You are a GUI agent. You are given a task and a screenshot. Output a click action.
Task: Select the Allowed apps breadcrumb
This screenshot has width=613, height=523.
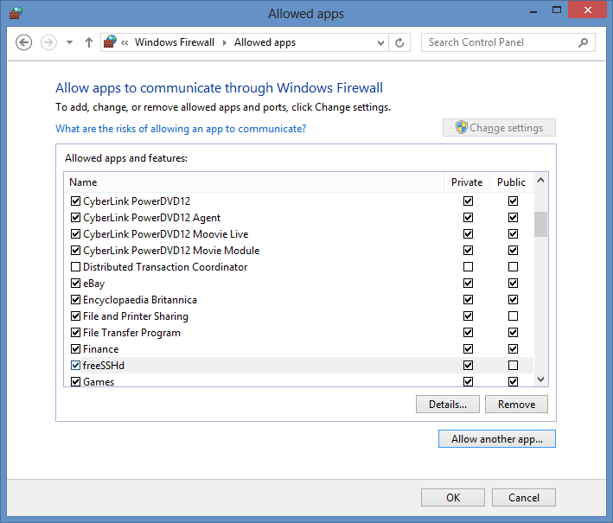coord(265,42)
